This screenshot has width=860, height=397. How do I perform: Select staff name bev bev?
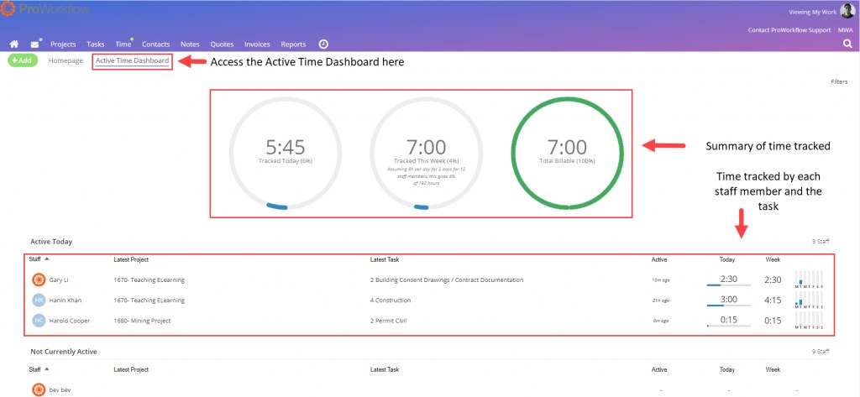point(60,390)
